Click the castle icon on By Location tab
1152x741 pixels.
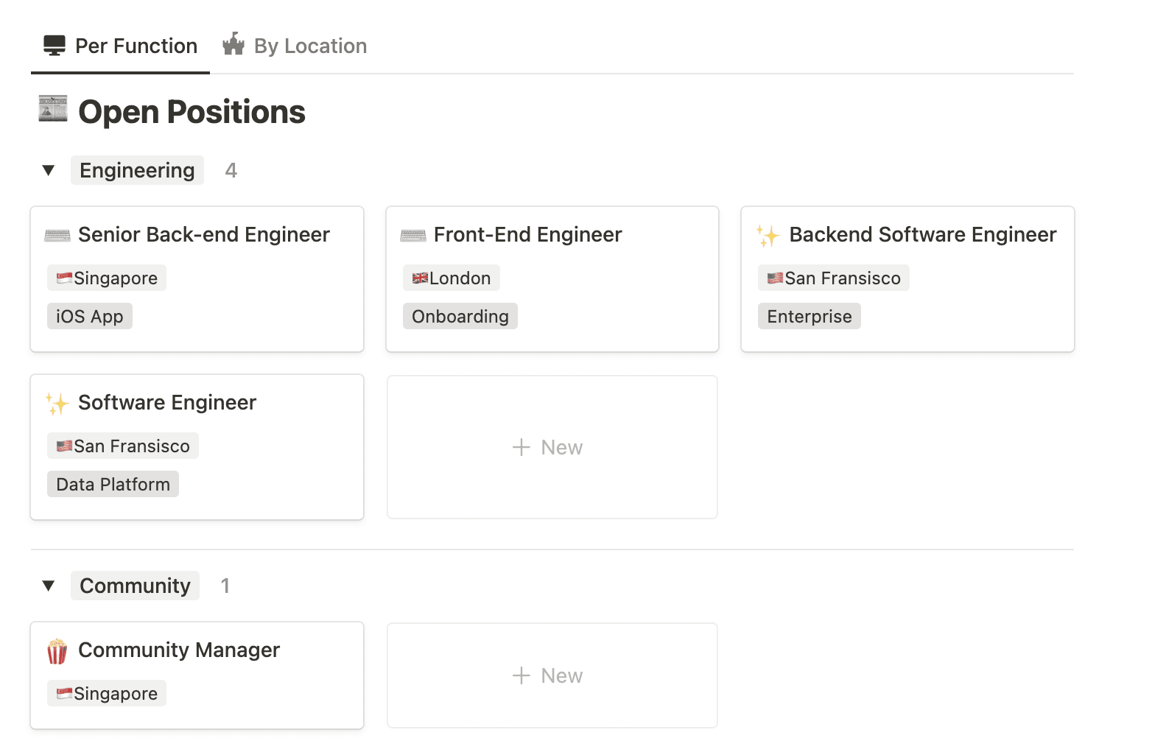point(233,45)
